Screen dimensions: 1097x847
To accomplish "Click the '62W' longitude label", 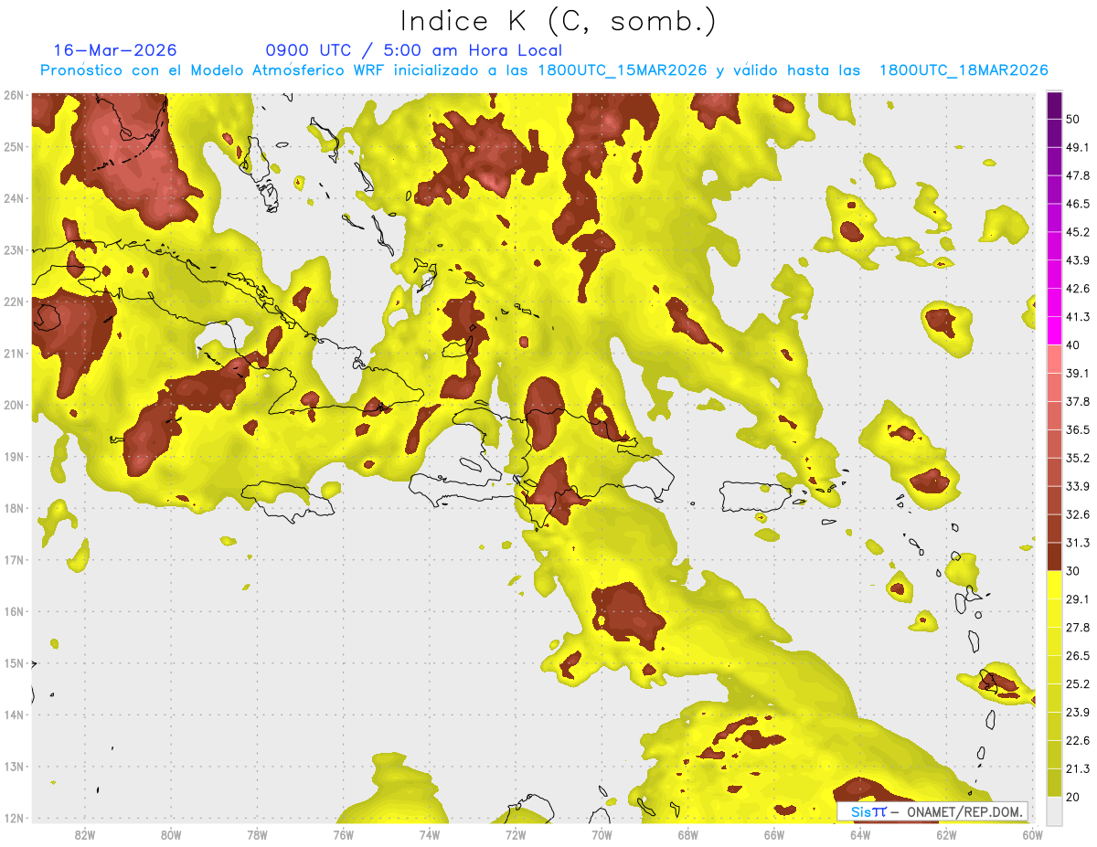I will [x=946, y=834].
